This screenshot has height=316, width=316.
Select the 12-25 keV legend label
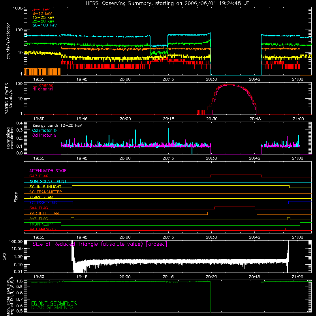click(43, 17)
